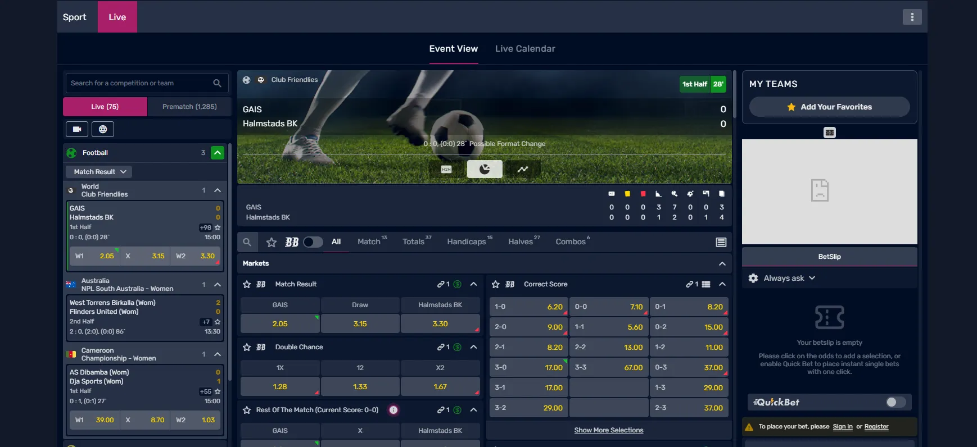Collapse the Football sport section
The image size is (977, 447).
coord(218,153)
